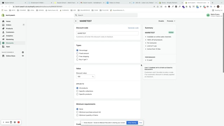This screenshot has height=126, width=224.
Task: Click the Generate code link
Action: coord(133,28)
